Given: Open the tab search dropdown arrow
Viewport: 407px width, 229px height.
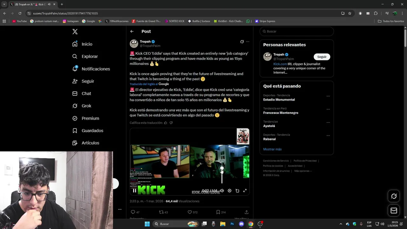Looking at the screenshot, I should [x=4, y=4].
